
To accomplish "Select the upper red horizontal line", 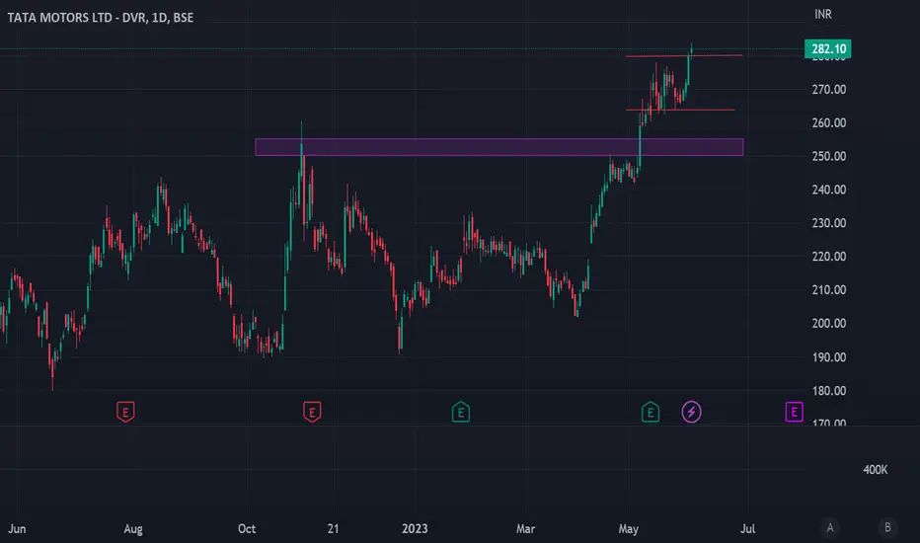I will click(x=683, y=55).
